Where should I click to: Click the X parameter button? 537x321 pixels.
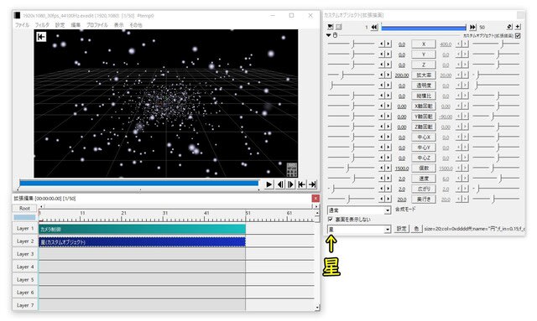424,44
